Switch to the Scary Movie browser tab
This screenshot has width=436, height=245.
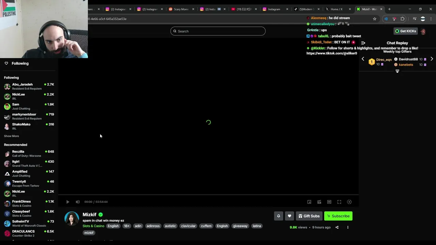[x=181, y=9]
